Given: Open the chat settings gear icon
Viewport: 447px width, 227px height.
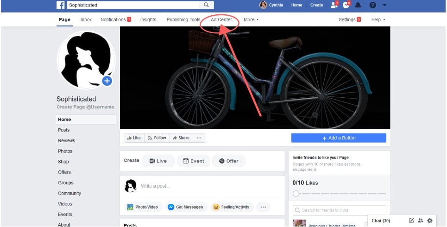Looking at the screenshot, I should coord(429,221).
